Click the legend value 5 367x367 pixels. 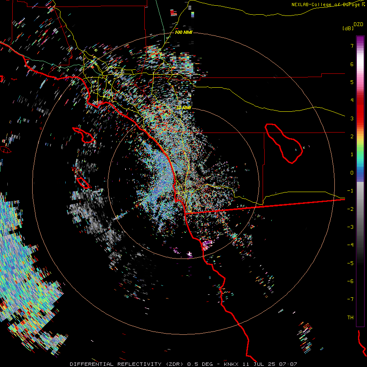tap(352, 82)
